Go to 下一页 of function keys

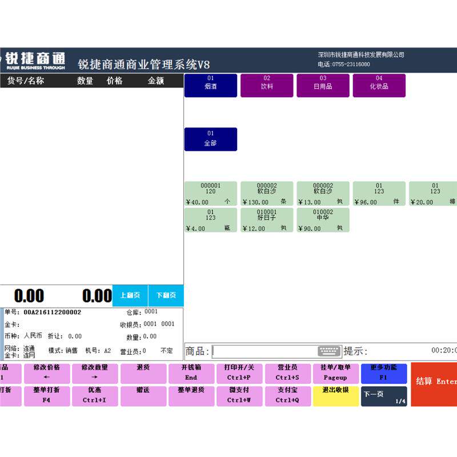384,396
